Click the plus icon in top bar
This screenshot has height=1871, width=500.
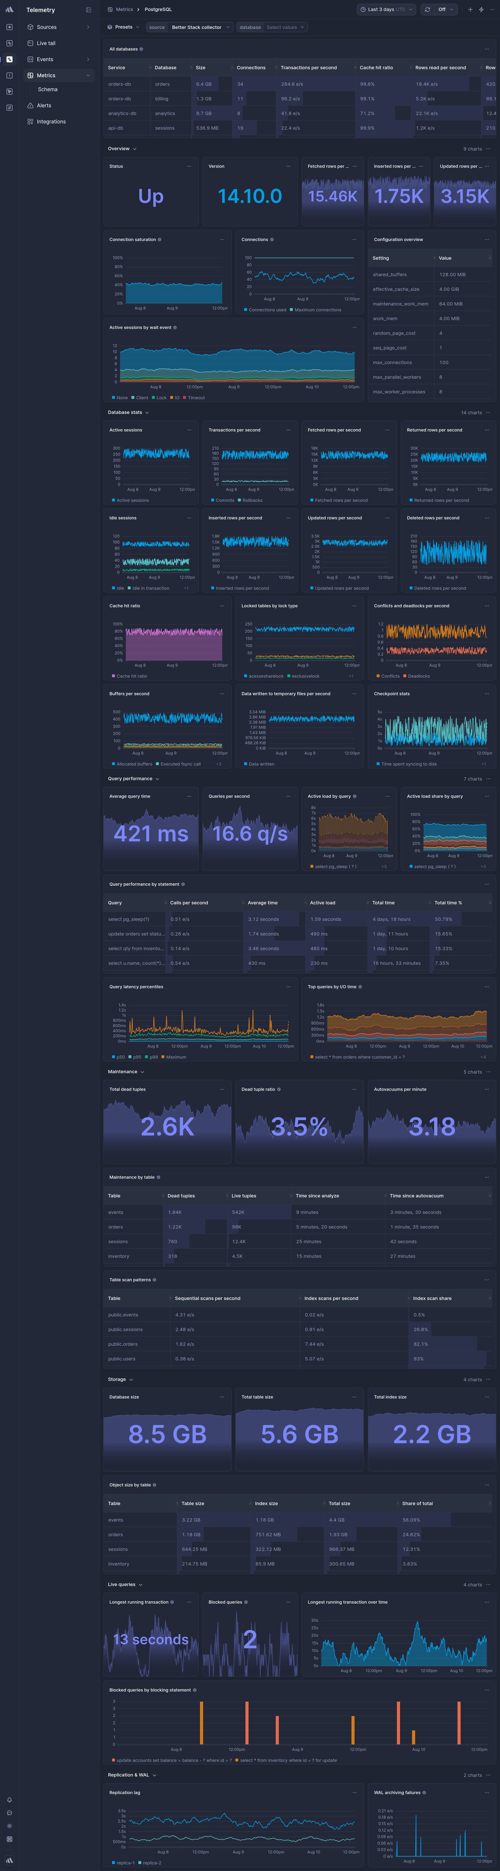coord(470,9)
